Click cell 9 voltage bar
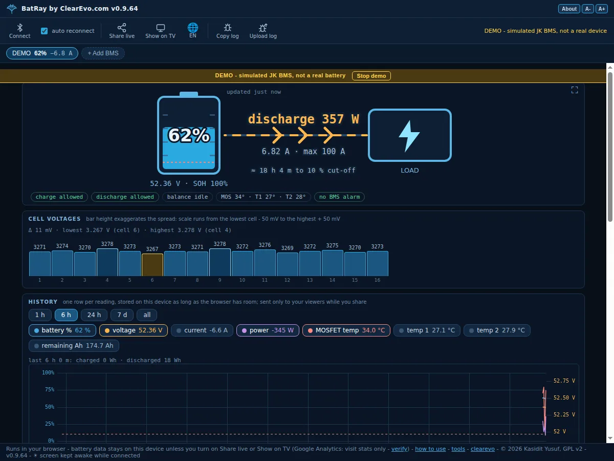This screenshot has width=614, height=461. (220, 262)
